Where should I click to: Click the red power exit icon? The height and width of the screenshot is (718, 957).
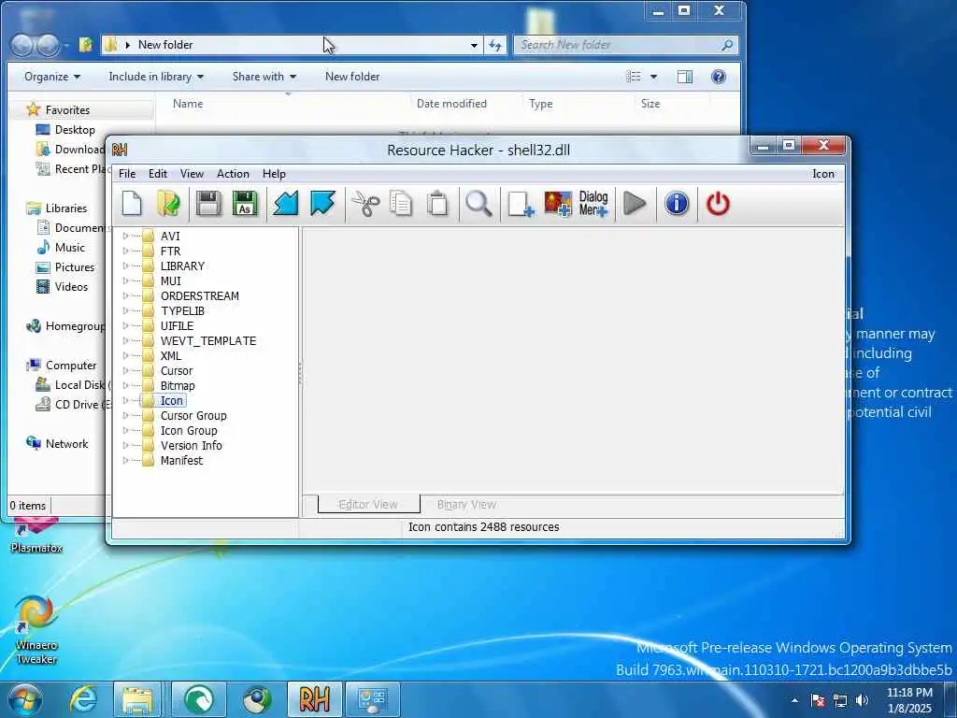pos(718,204)
